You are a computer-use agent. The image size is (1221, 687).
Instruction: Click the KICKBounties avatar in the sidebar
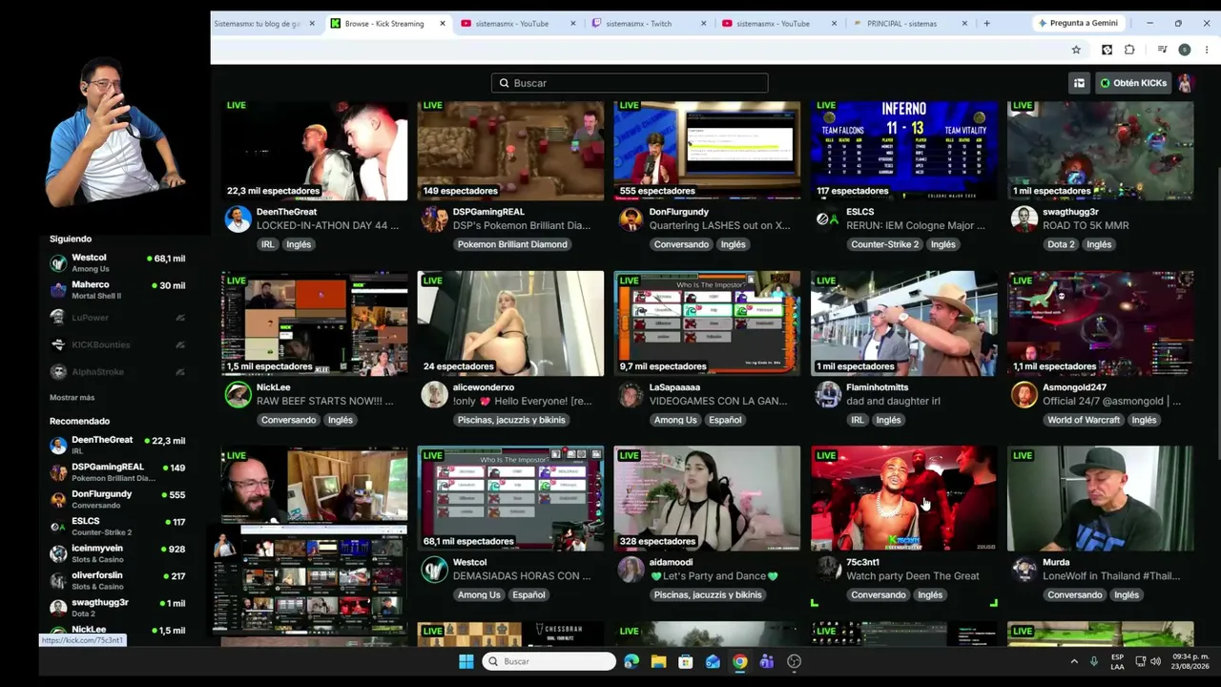[x=58, y=344]
